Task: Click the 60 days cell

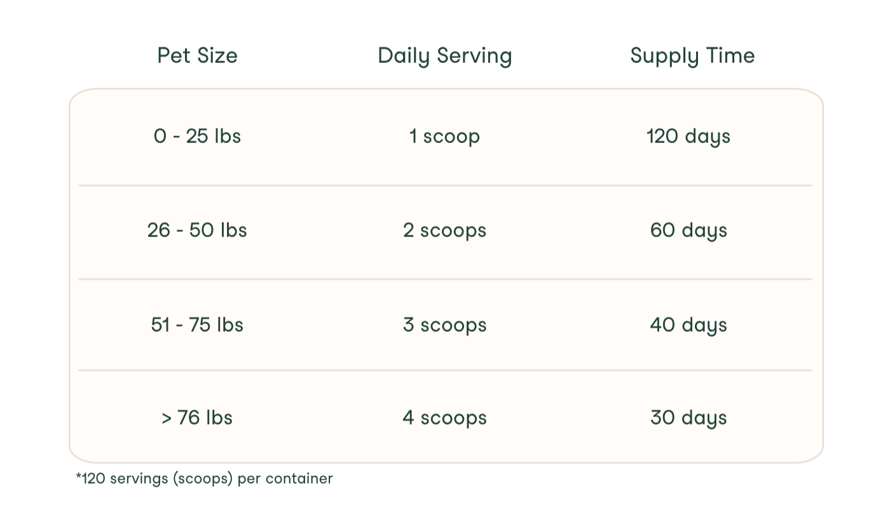Action: point(688,231)
